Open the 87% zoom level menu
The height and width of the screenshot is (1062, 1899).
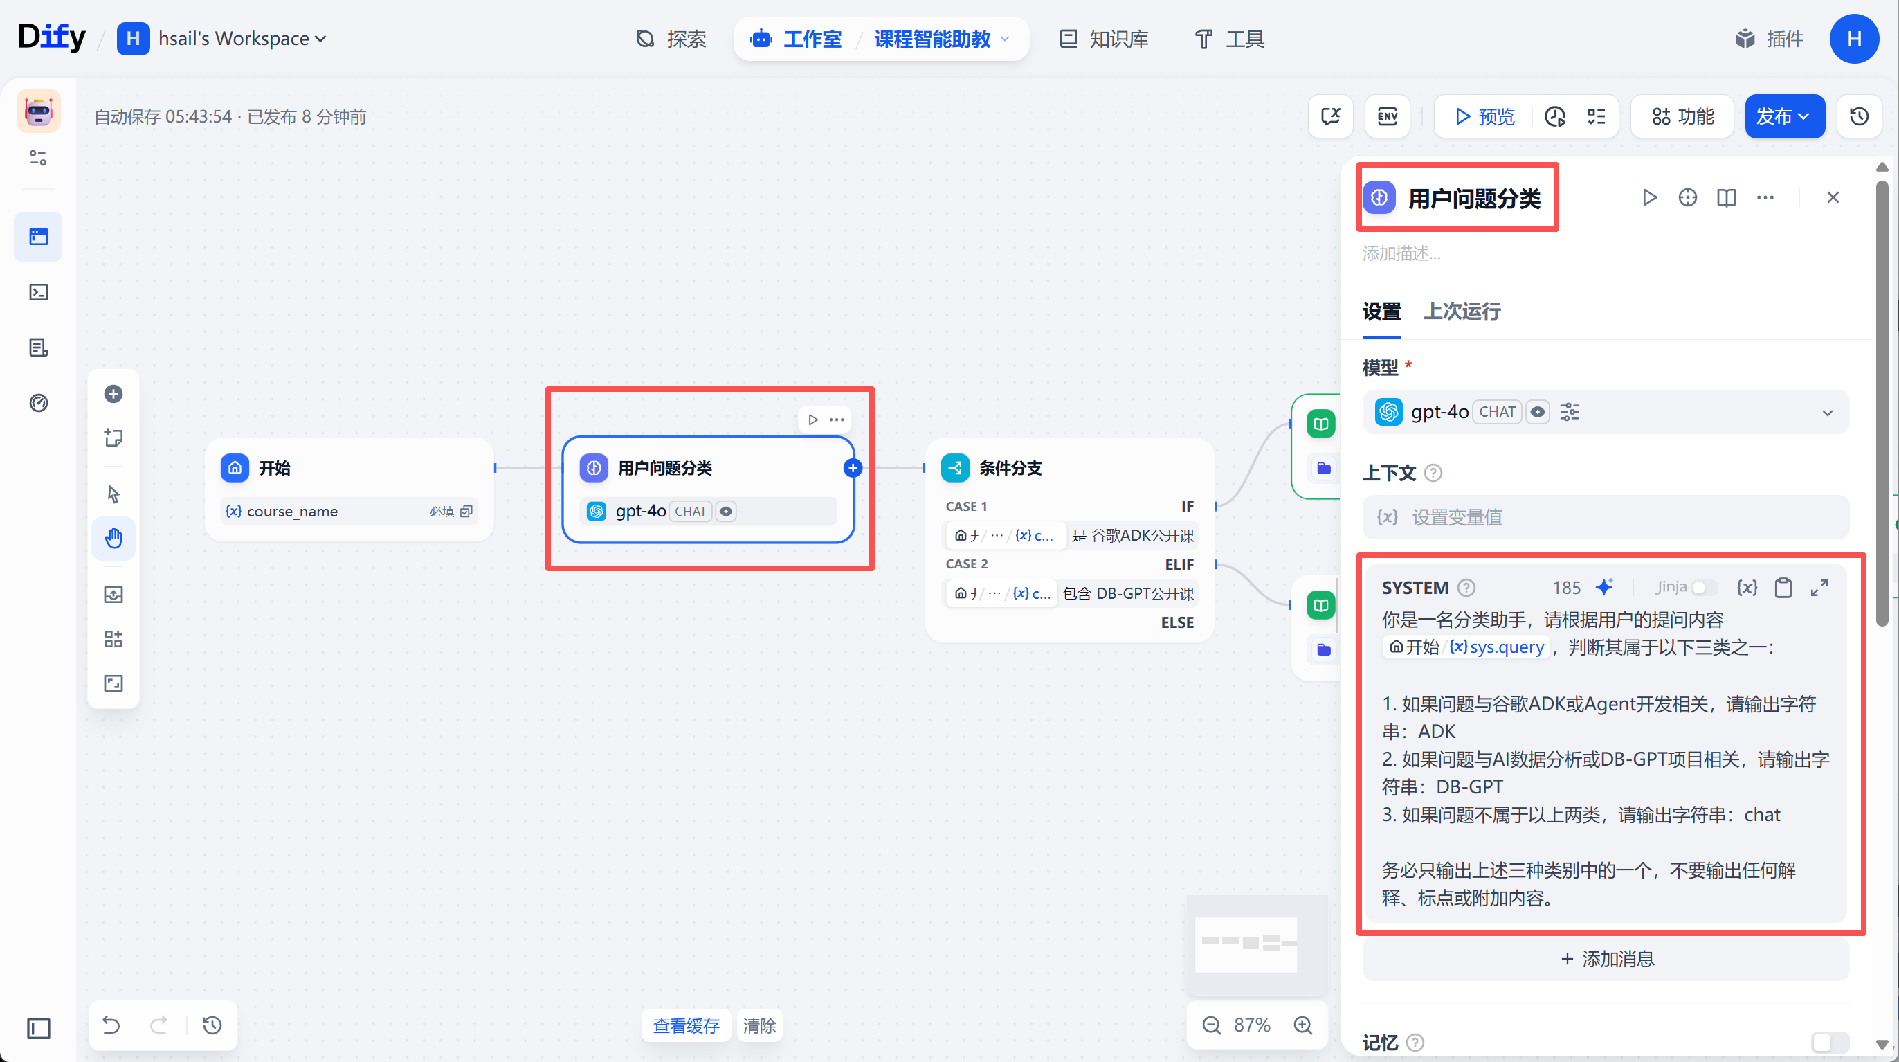(1252, 1025)
